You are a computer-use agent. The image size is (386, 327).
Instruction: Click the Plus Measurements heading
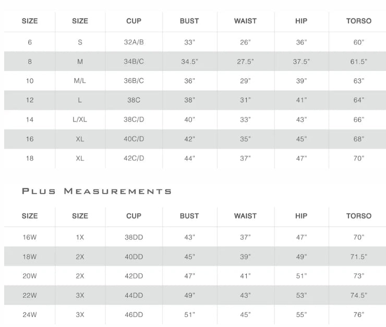(96, 191)
